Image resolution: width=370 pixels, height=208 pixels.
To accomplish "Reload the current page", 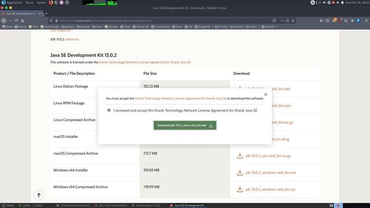I will click(16, 21).
